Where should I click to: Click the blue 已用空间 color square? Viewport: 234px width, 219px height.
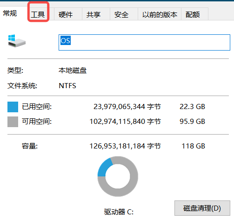coord(13,107)
